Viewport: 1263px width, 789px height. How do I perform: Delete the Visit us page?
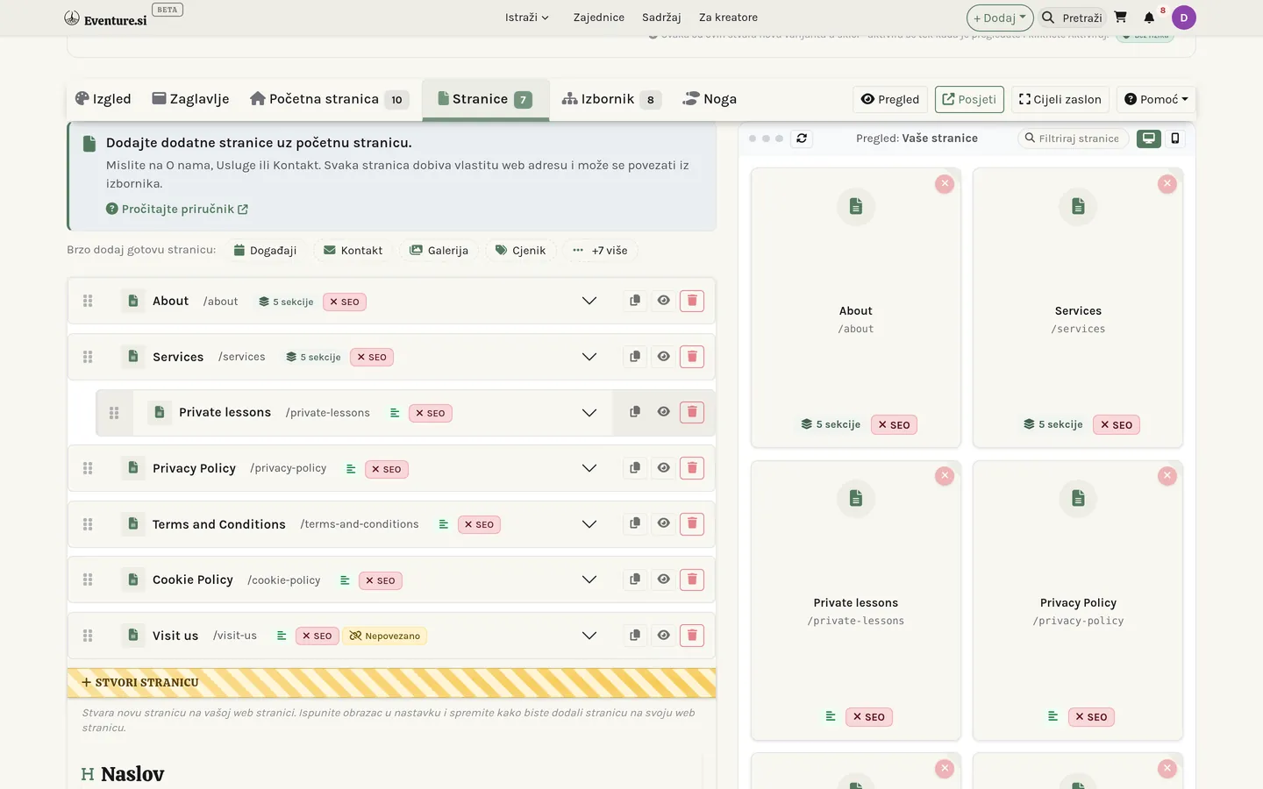pyautogui.click(x=692, y=636)
